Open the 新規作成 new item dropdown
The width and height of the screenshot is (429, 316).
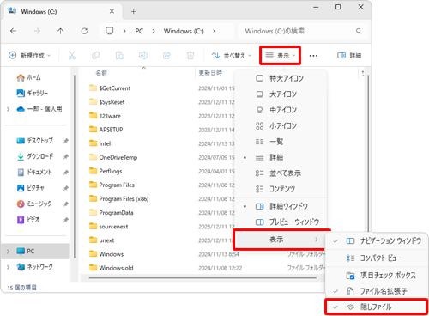click(x=30, y=55)
